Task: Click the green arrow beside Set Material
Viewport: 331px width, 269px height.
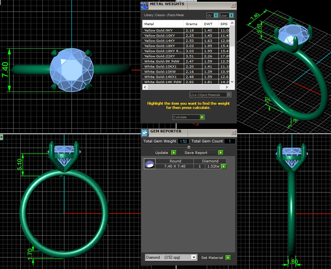Action: point(228,257)
